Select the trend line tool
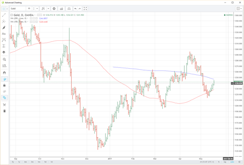 point(4,15)
